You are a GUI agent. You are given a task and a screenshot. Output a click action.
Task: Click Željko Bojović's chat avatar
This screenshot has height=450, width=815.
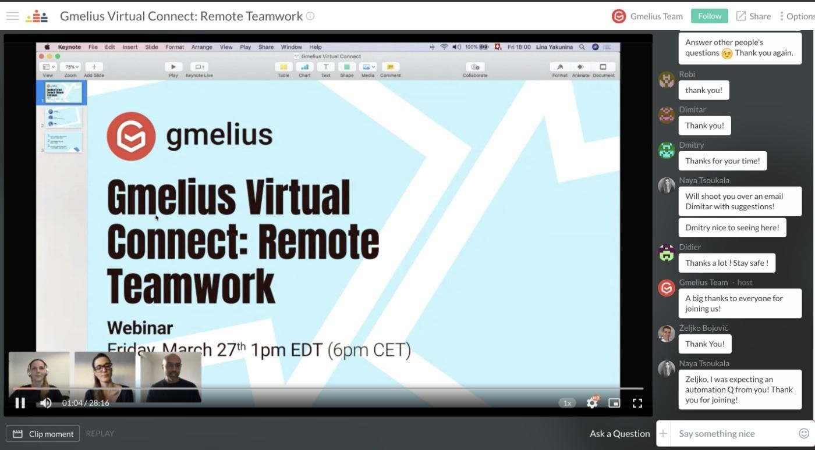tap(667, 334)
